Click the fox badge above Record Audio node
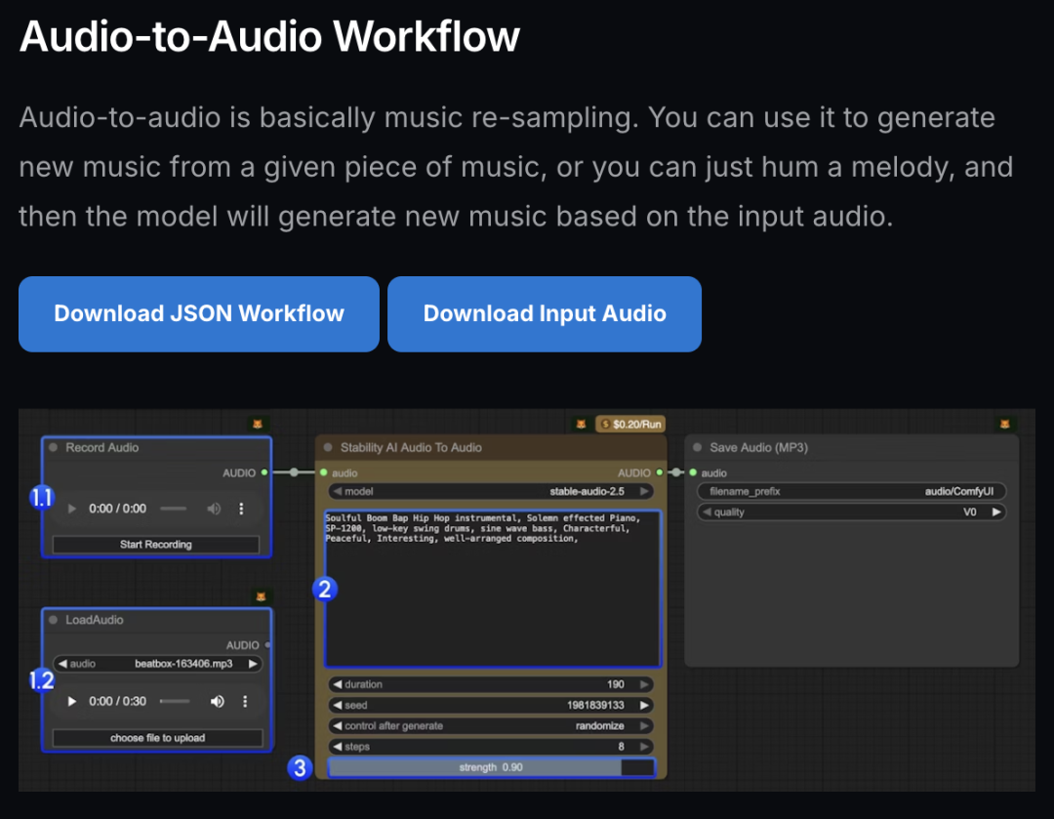The width and height of the screenshot is (1054, 819). [258, 424]
